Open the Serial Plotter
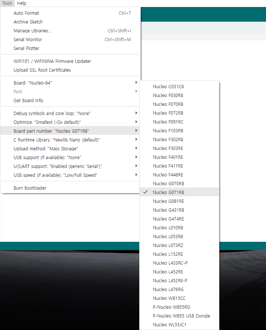The width and height of the screenshot is (266, 330). [x=70, y=49]
